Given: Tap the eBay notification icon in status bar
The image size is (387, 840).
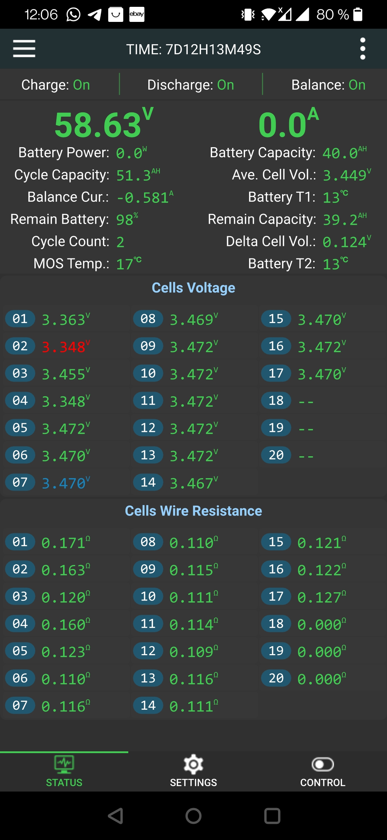Looking at the screenshot, I should pyautogui.click(x=137, y=14).
